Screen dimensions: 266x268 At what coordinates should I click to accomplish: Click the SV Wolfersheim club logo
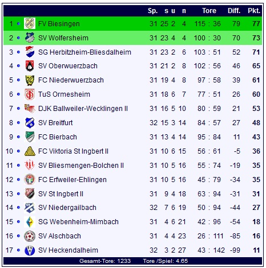(x=30, y=38)
